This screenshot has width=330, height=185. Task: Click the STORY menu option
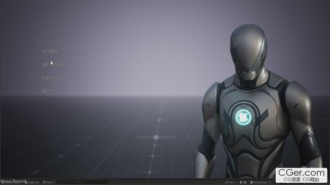[x=50, y=52]
